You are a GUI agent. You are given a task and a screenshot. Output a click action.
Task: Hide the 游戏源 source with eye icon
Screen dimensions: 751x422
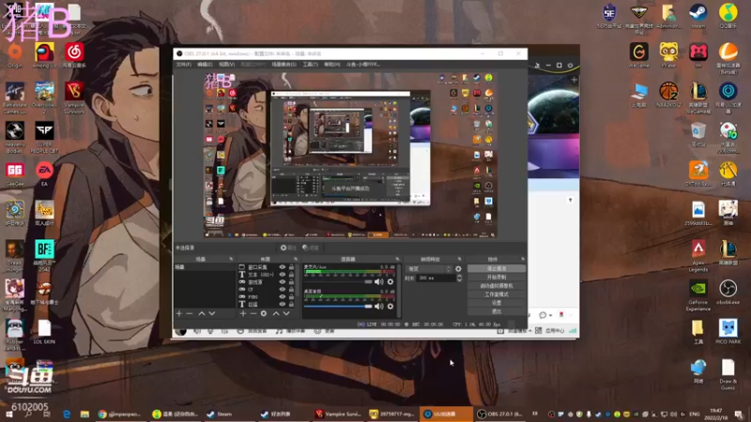(x=283, y=282)
